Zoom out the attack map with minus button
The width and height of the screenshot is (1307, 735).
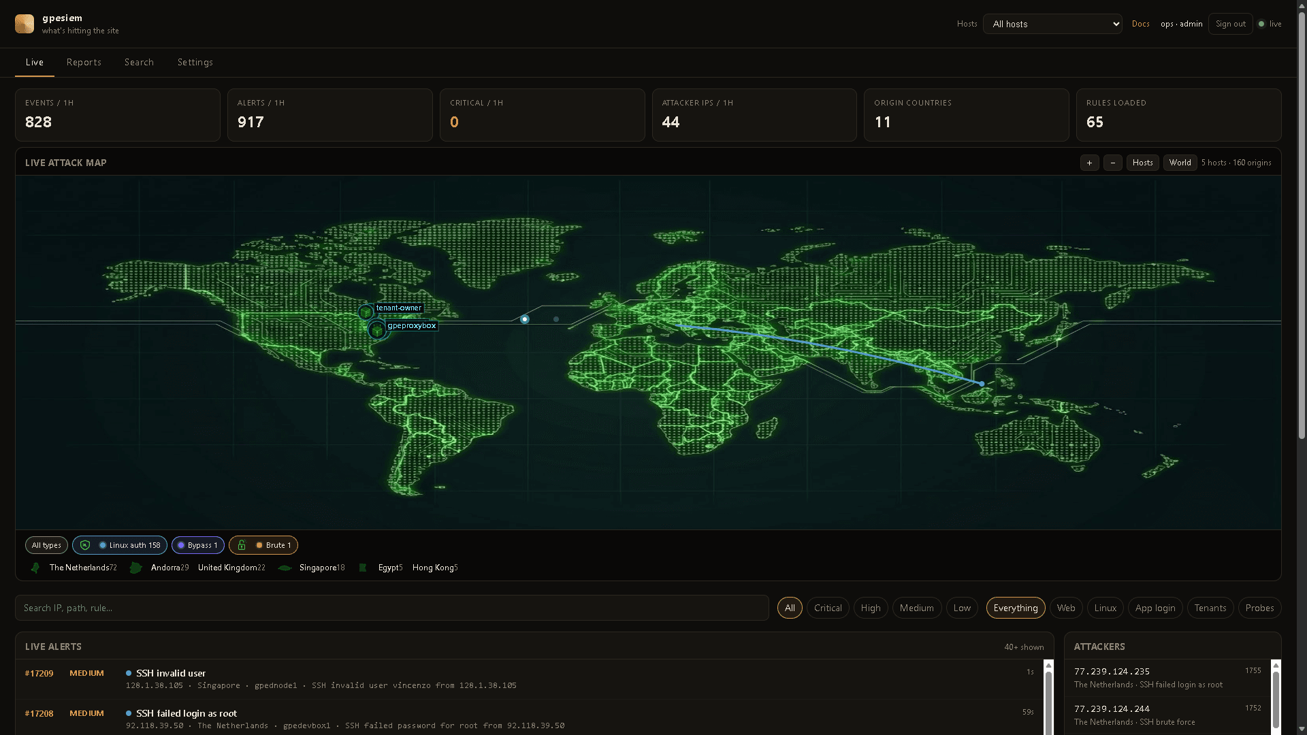point(1112,163)
